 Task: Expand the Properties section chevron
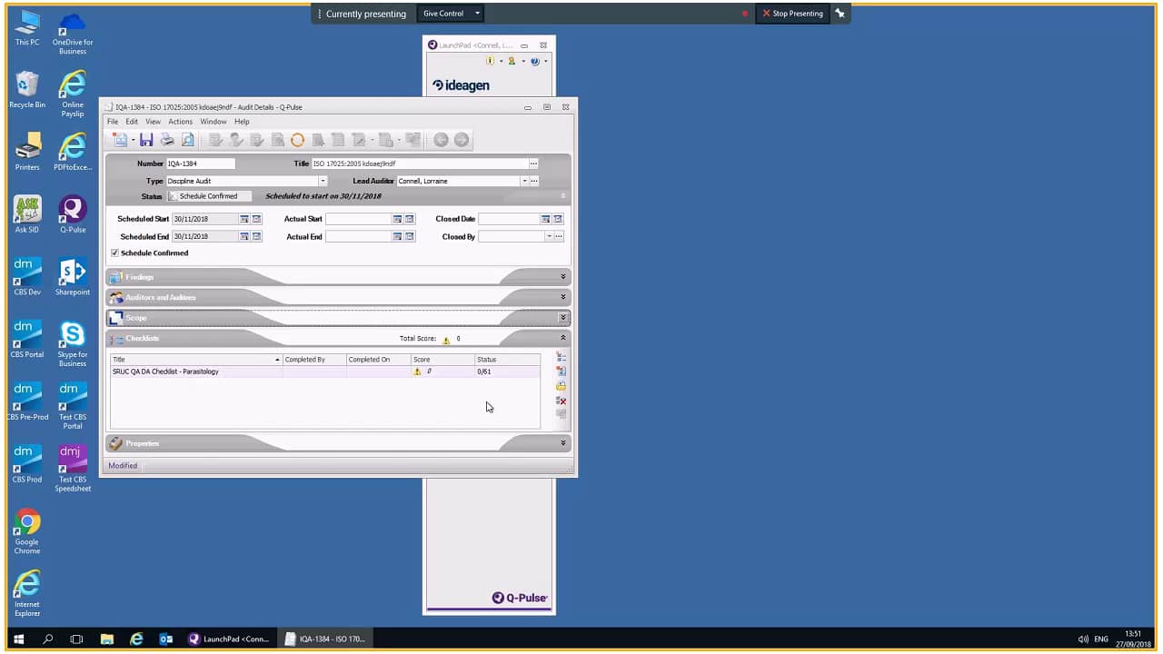[x=563, y=443]
